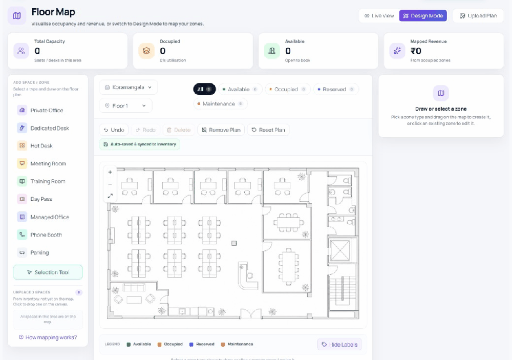Select the Private Office zone icon
Image resolution: width=512 pixels, height=360 pixels.
22,110
